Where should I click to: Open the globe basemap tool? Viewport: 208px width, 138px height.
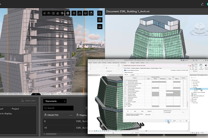coord(68,13)
